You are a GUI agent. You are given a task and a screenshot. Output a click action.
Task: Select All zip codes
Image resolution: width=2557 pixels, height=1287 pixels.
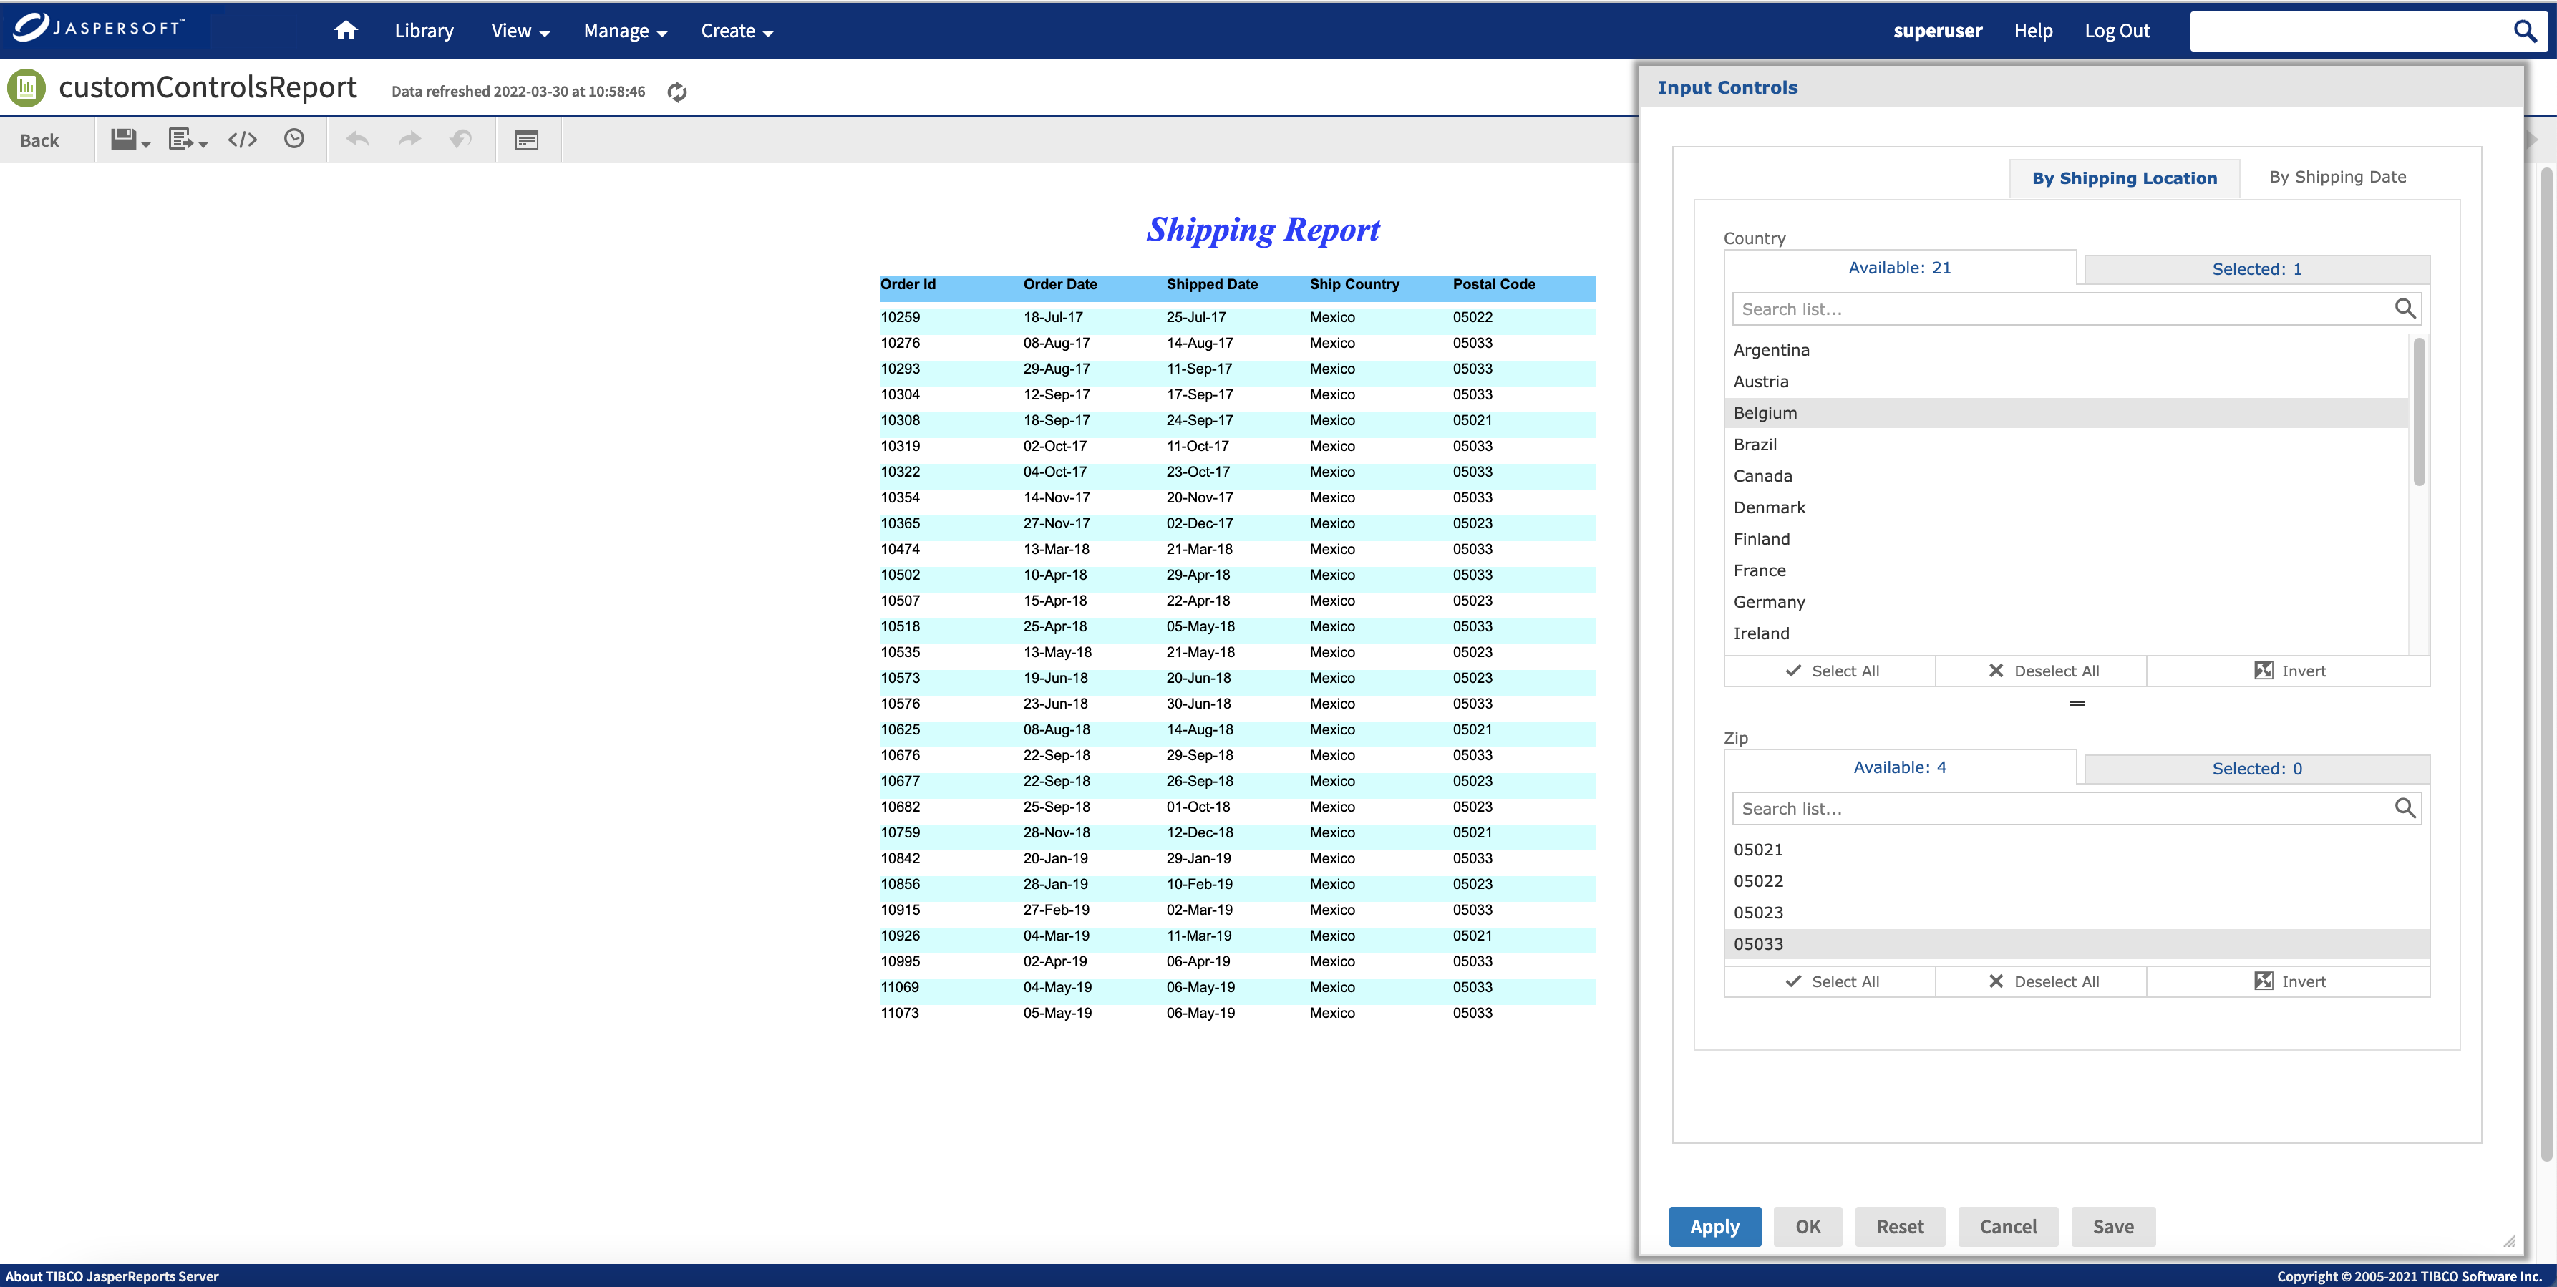[1831, 981]
